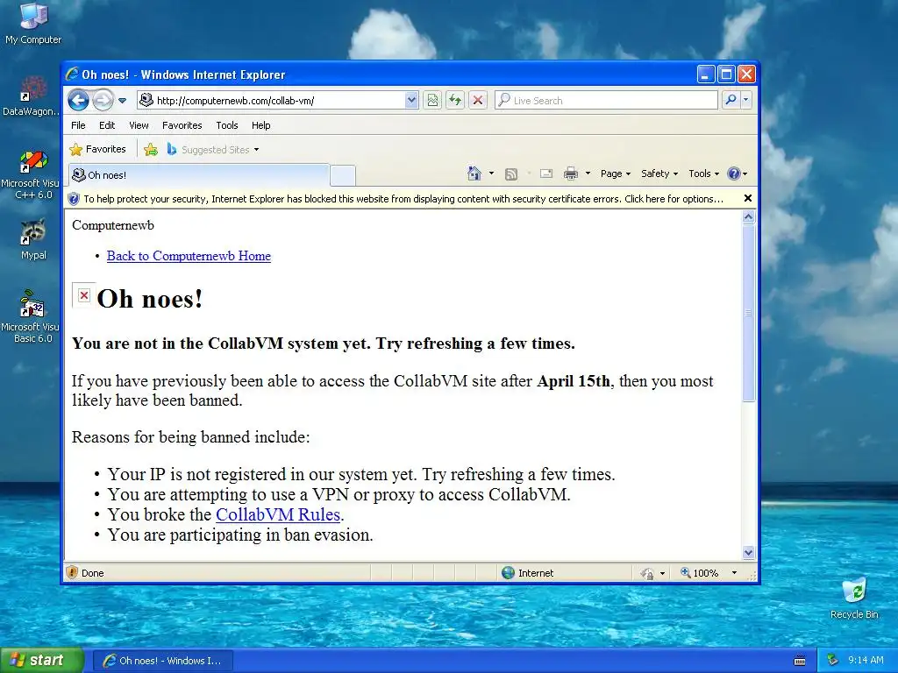Image resolution: width=898 pixels, height=673 pixels.
Task: Maximize the Internet Explorer window
Action: (x=726, y=74)
